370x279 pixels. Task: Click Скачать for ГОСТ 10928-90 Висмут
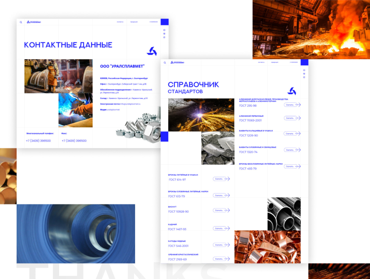[x=219, y=210]
